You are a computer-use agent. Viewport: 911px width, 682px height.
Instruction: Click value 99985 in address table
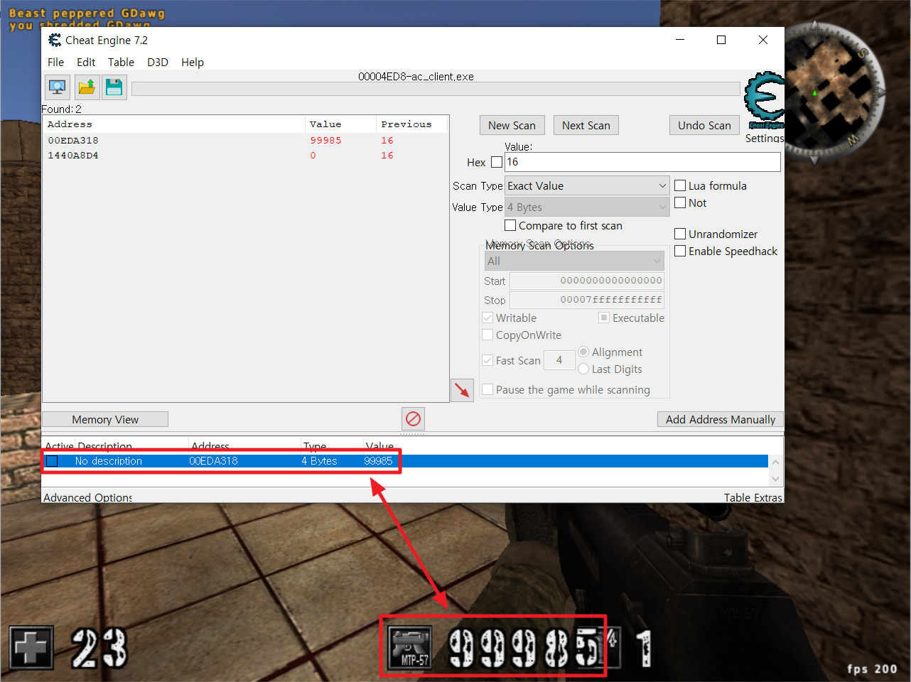tap(378, 461)
